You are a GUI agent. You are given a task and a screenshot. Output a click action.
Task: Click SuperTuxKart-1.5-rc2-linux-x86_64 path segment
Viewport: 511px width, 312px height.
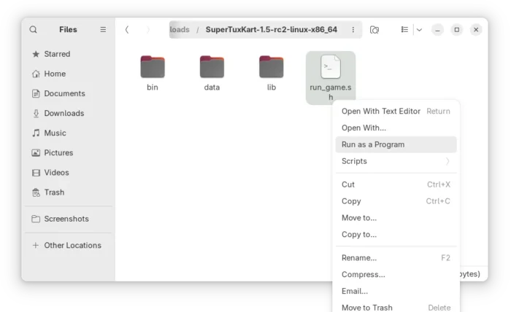[x=271, y=30]
